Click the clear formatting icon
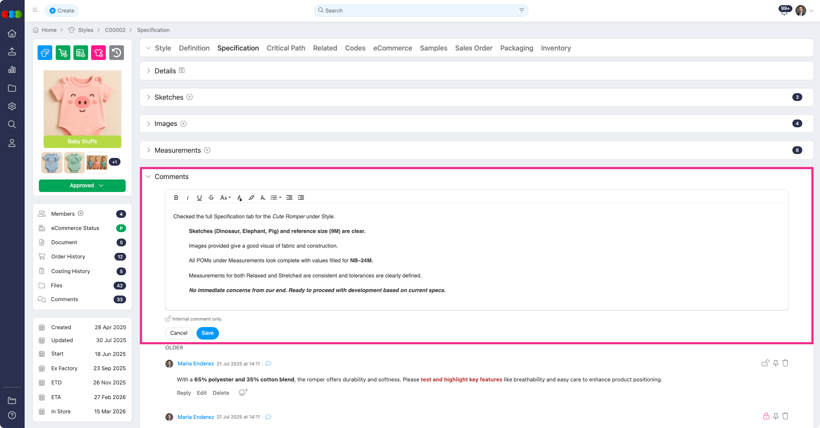 (263, 198)
